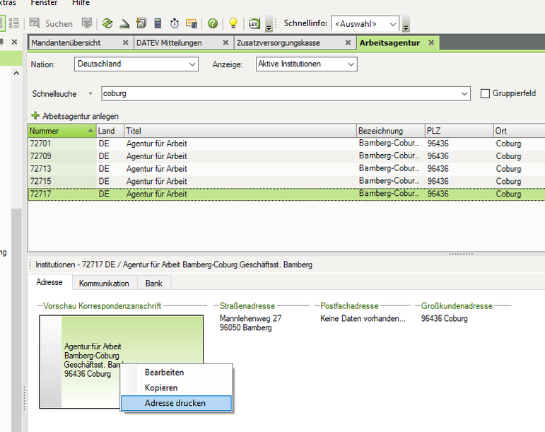Select the highlighted row with Nummer 72717
The width and height of the screenshot is (545, 432).
(x=286, y=194)
